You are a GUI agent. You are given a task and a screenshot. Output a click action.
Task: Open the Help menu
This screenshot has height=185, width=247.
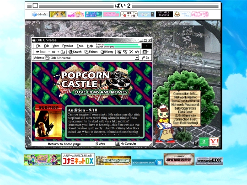[x=90, y=46]
